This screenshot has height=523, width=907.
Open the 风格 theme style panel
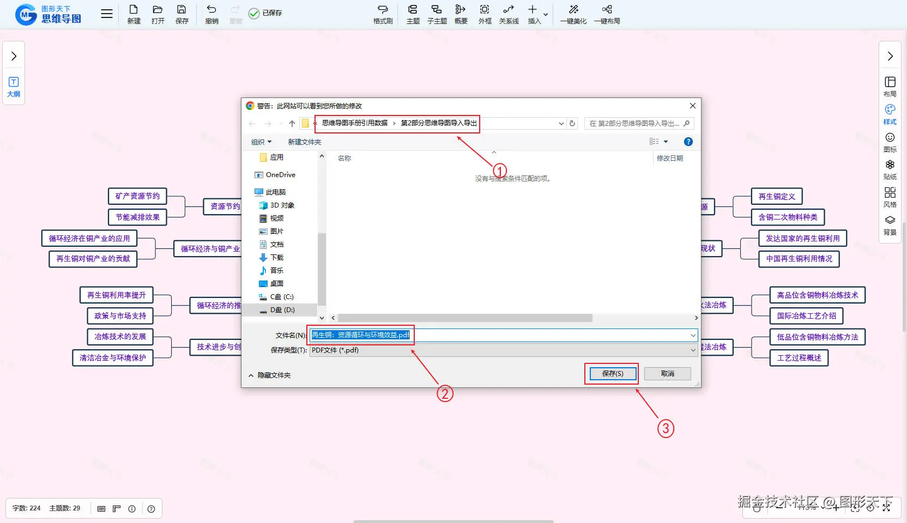pyautogui.click(x=890, y=197)
